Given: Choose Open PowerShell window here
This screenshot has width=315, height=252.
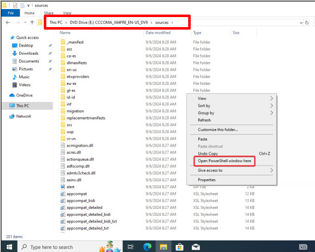Looking at the screenshot, I should (x=224, y=161).
